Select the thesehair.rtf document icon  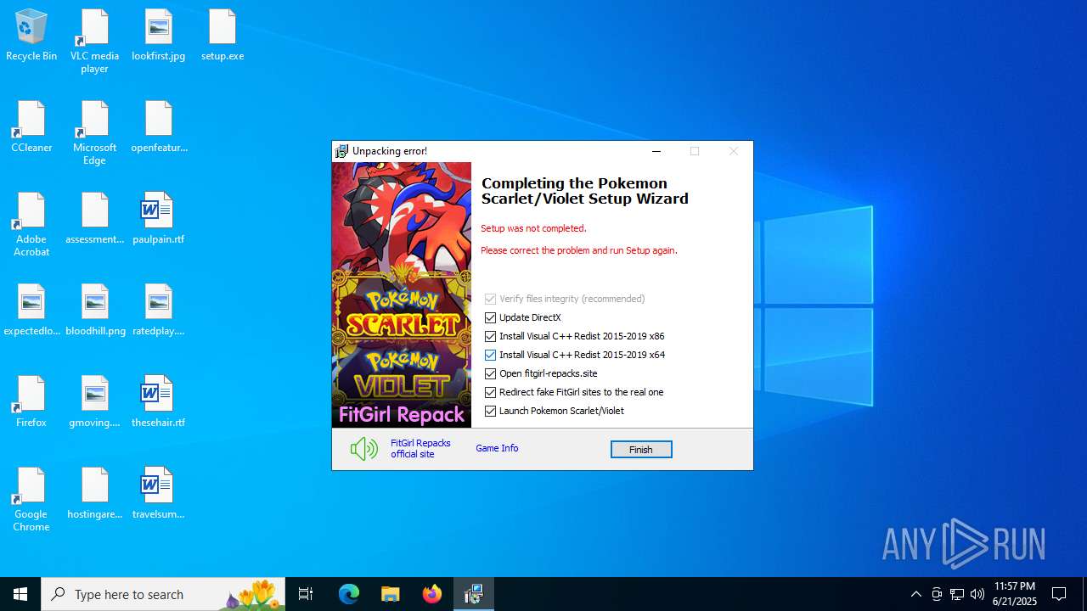158,402
